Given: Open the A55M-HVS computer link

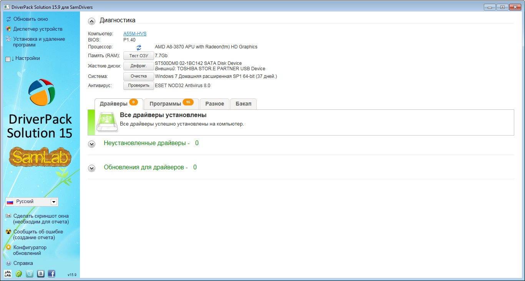Looking at the screenshot, I should (135, 34).
